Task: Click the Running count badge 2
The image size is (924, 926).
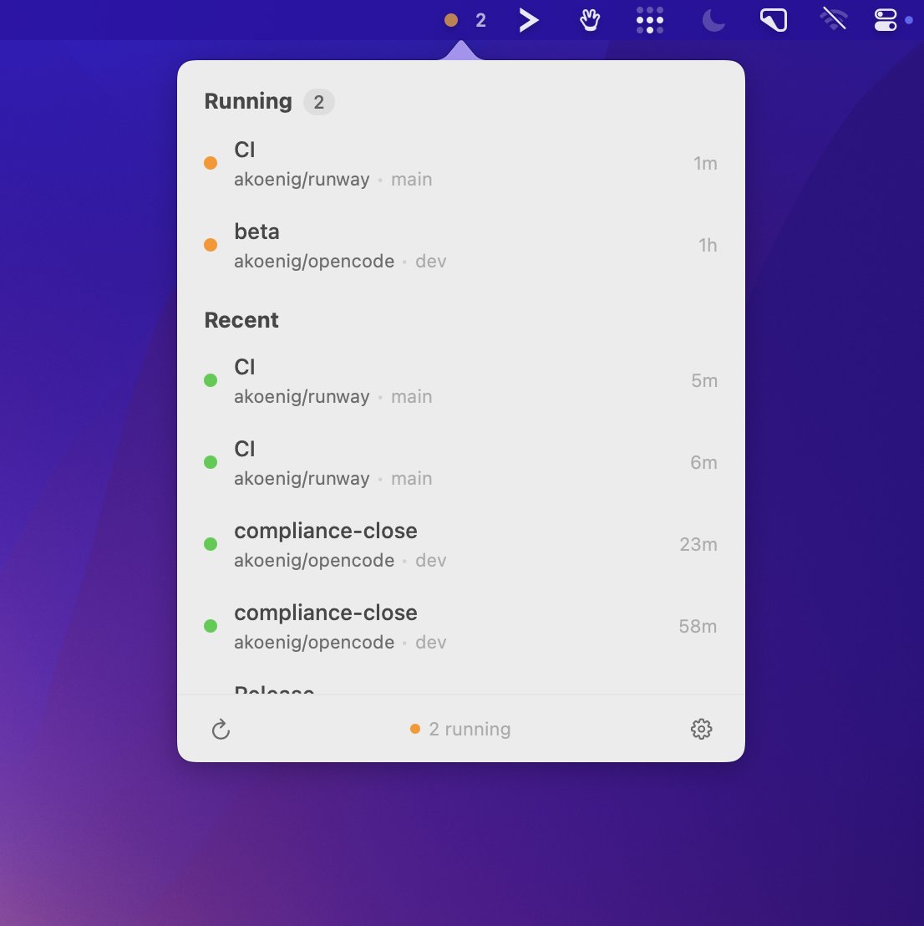Action: [319, 102]
